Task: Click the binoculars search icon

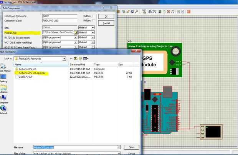Action: click(x=150, y=12)
